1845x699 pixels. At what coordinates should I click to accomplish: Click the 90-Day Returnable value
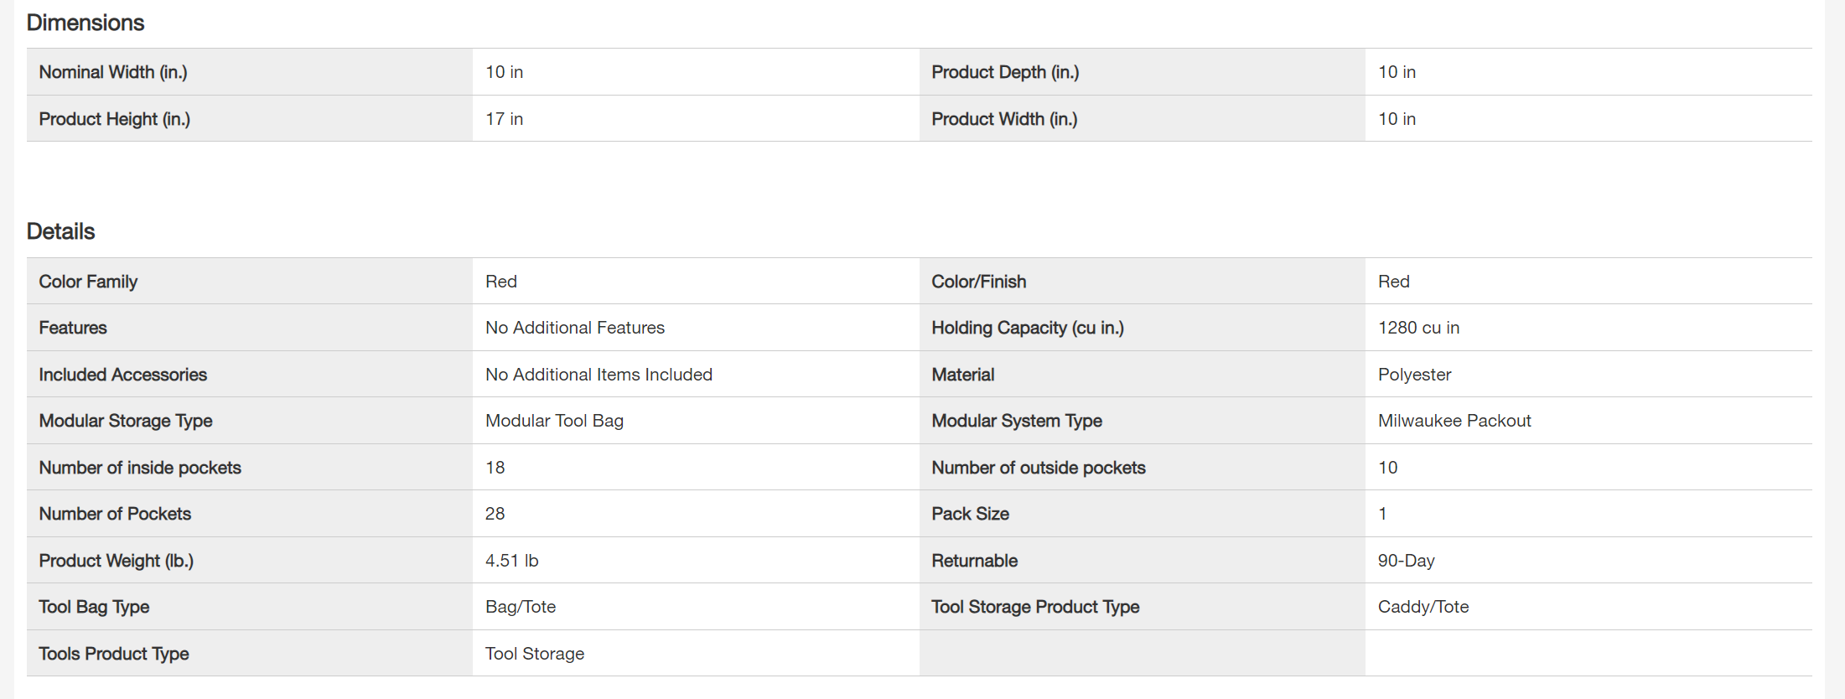pos(1406,561)
